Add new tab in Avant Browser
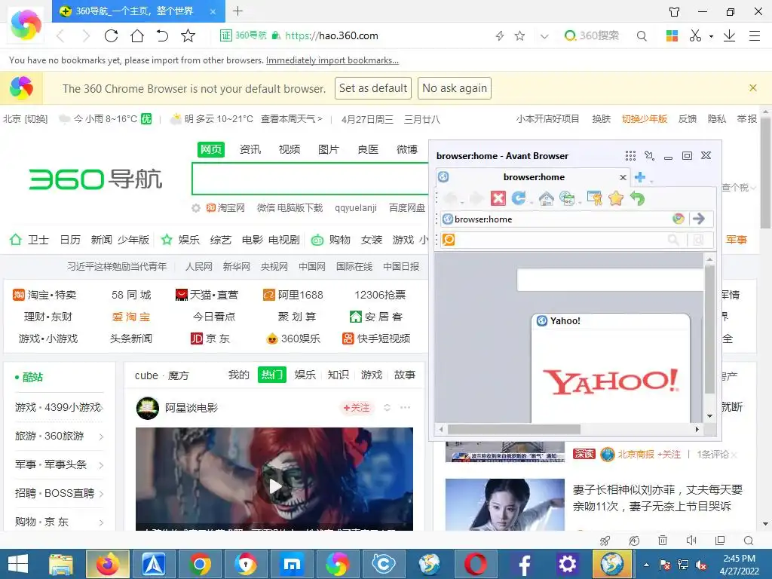Viewport: 772px width, 579px height. pyautogui.click(x=640, y=177)
